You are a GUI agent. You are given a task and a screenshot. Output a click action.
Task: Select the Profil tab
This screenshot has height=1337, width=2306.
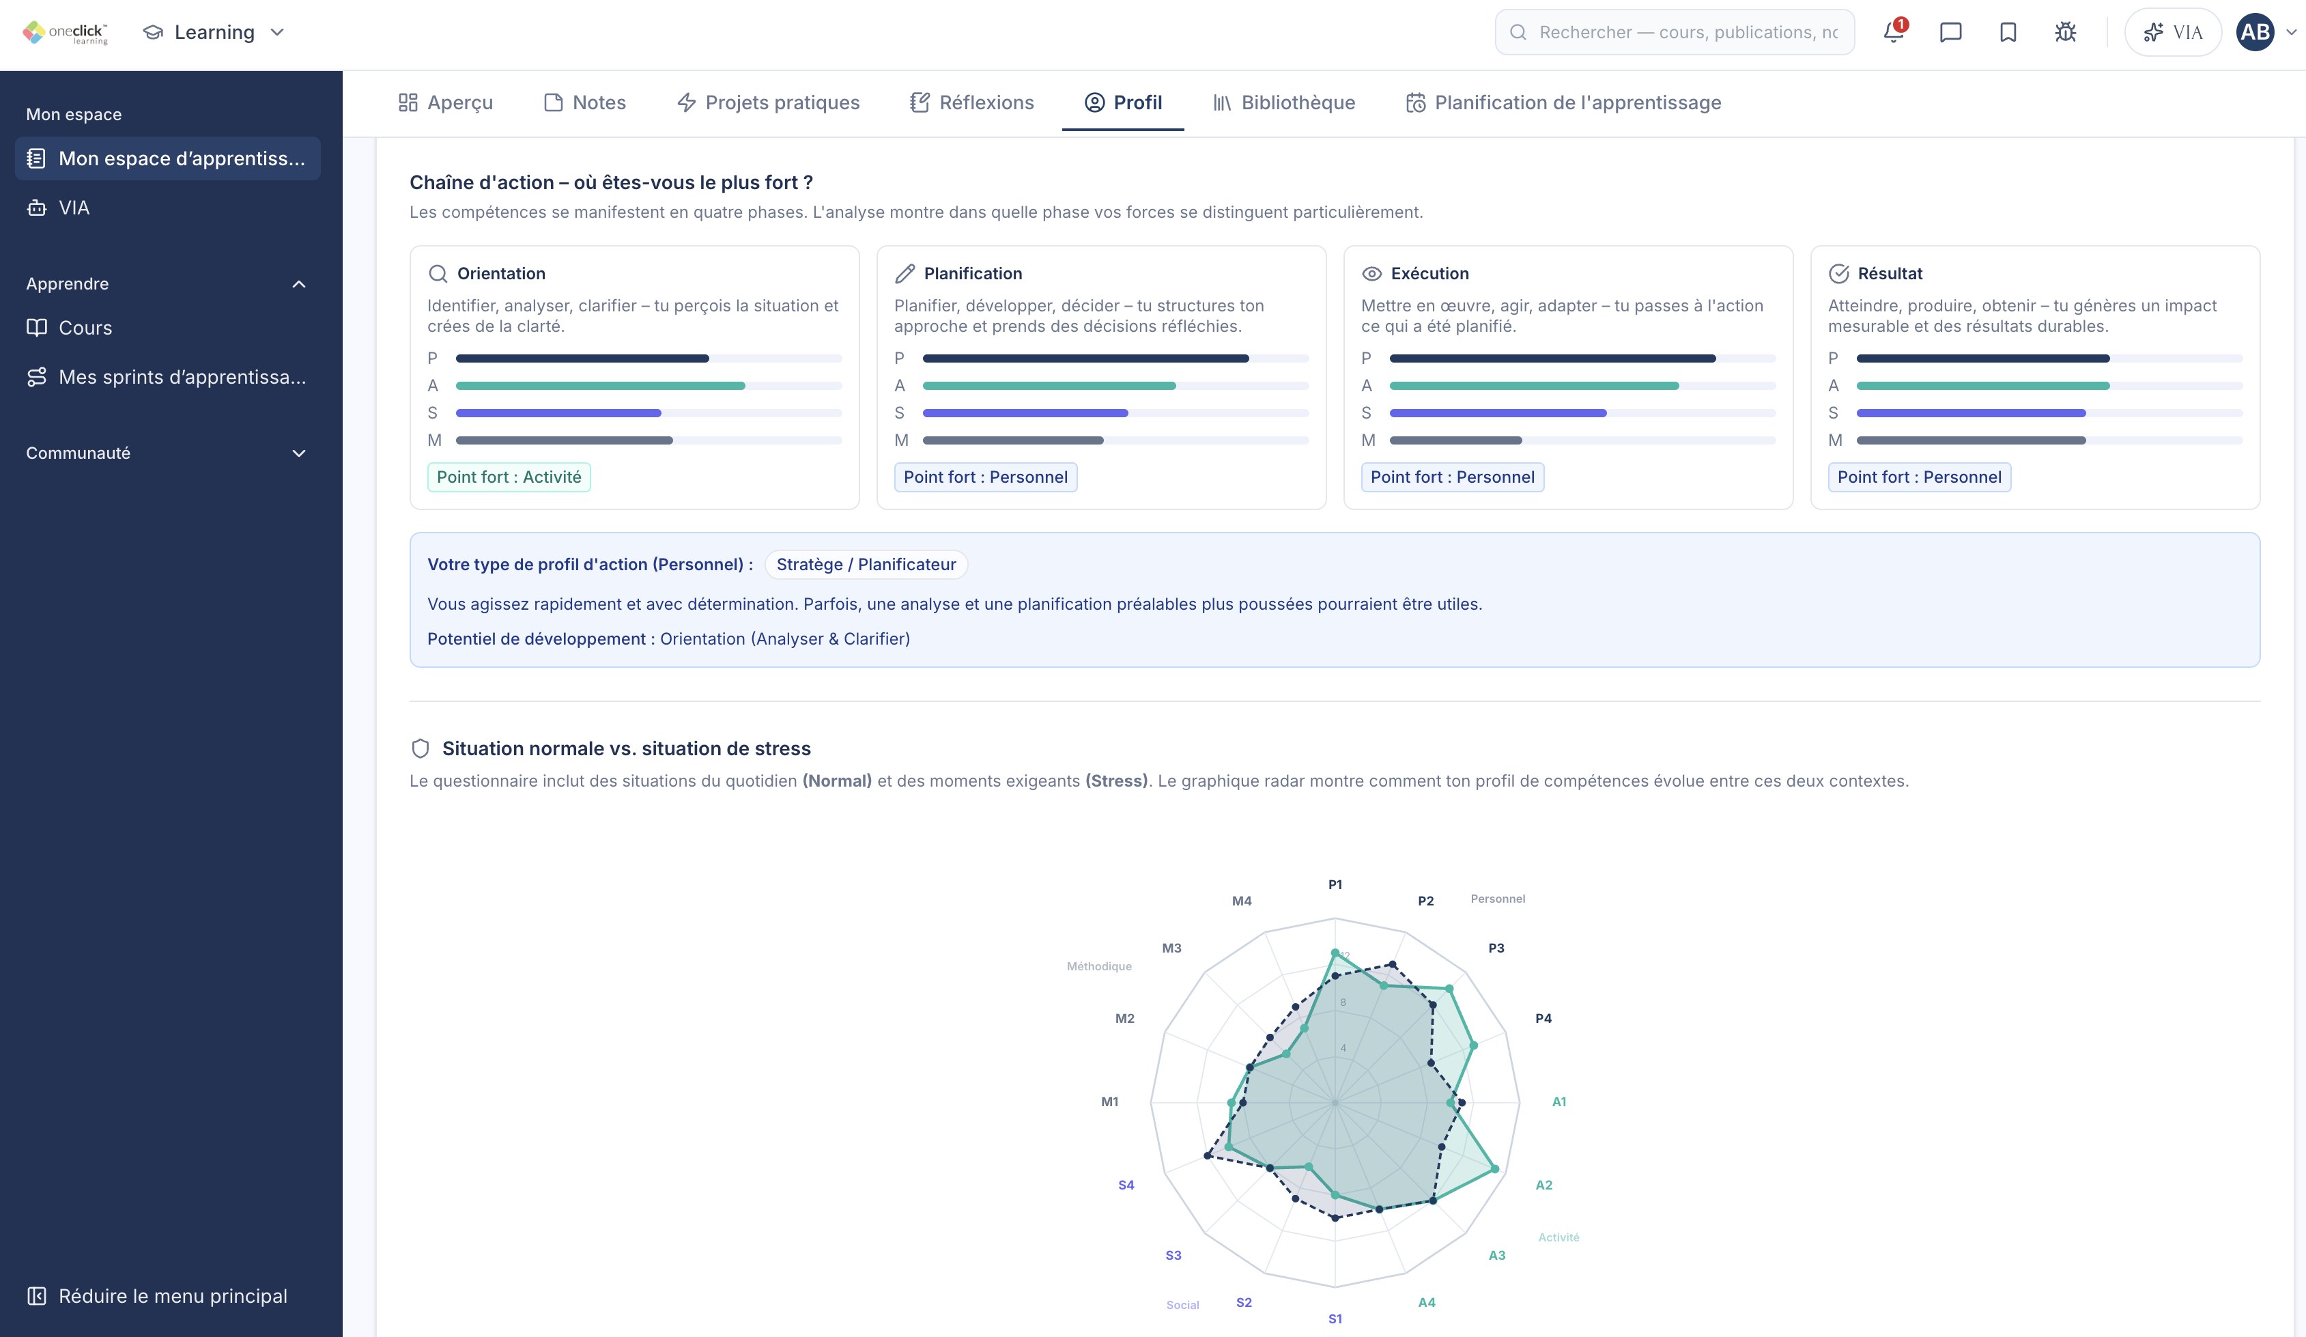(x=1123, y=102)
